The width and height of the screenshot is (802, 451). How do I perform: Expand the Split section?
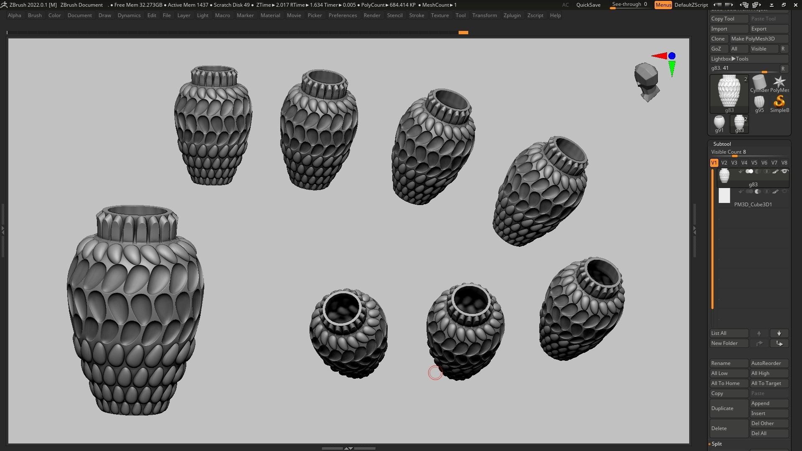point(717,444)
